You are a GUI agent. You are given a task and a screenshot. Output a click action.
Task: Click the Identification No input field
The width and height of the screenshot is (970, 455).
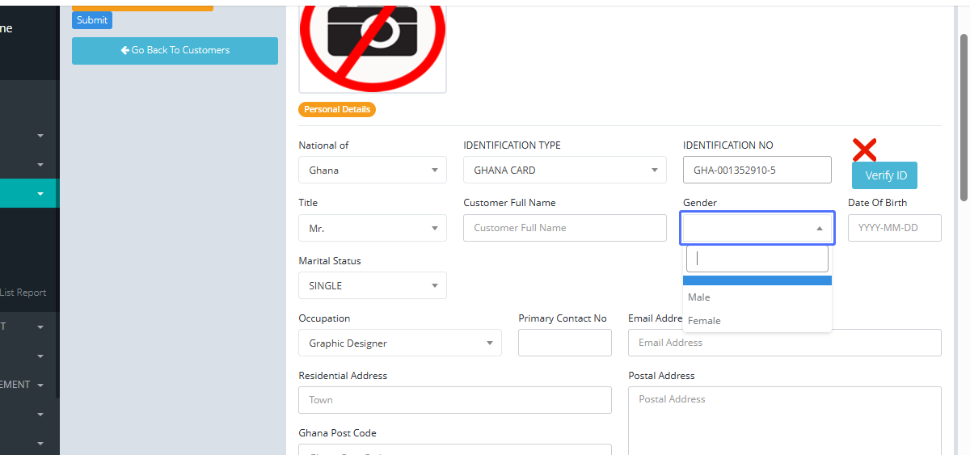(757, 171)
